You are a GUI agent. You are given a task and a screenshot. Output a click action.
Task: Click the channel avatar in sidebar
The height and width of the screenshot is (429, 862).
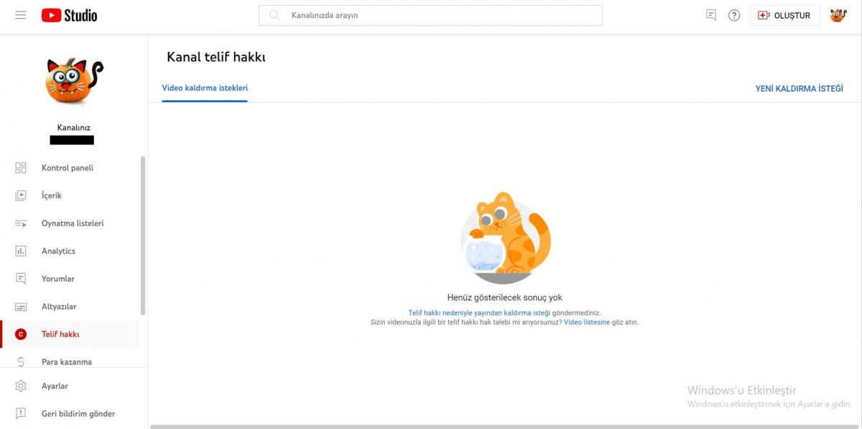(75, 81)
